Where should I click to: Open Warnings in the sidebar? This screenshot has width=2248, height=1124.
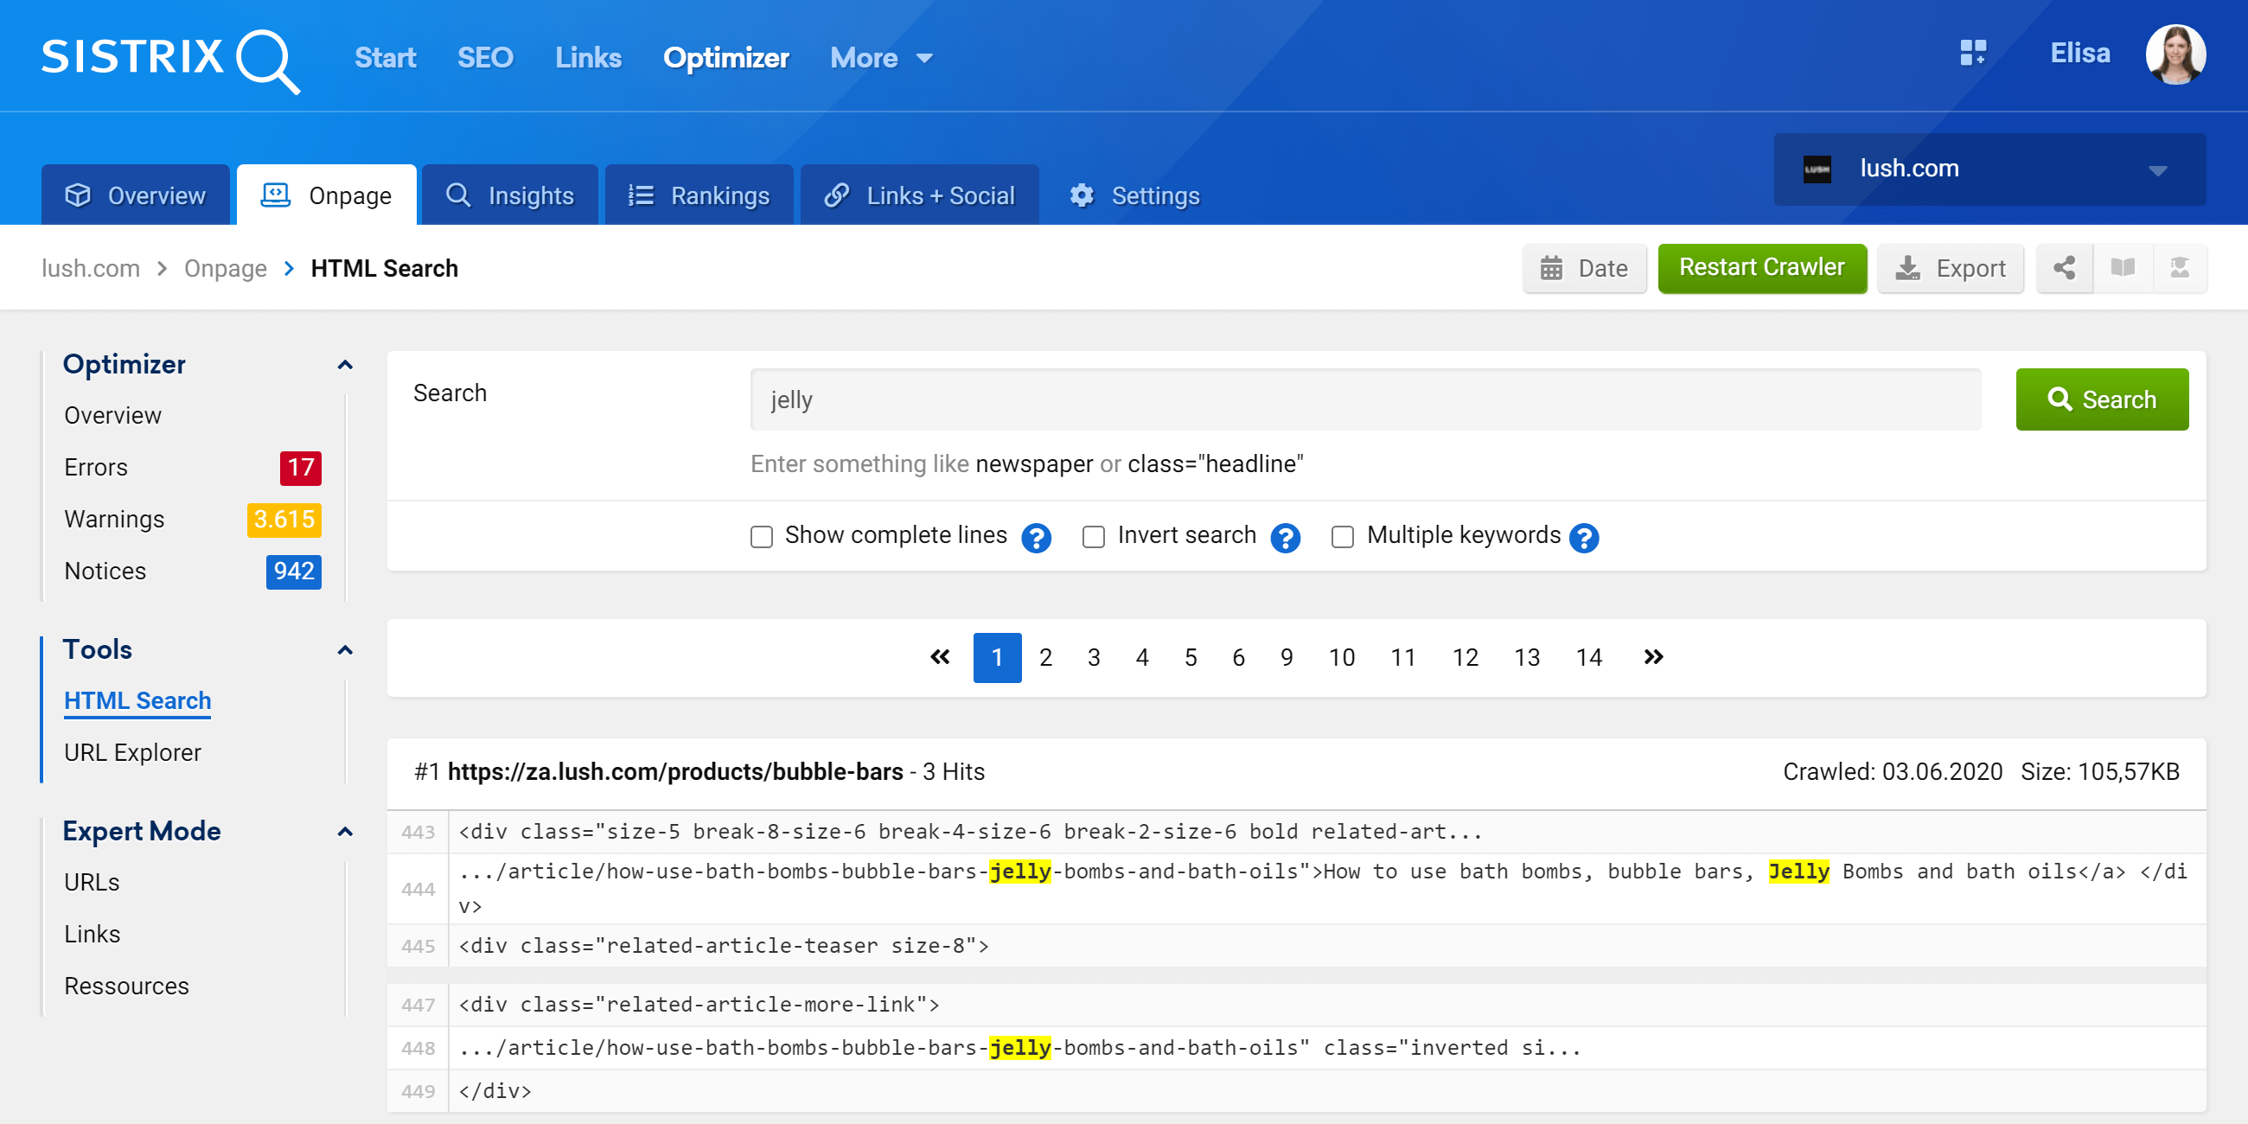[x=114, y=520]
